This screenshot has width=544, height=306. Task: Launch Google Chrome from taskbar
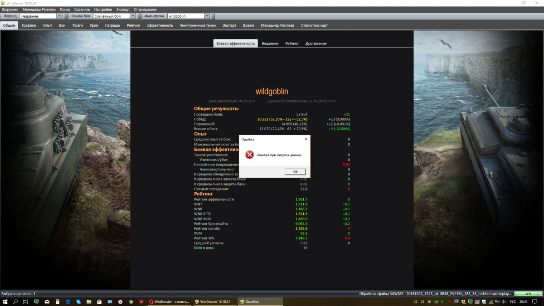coord(131,301)
